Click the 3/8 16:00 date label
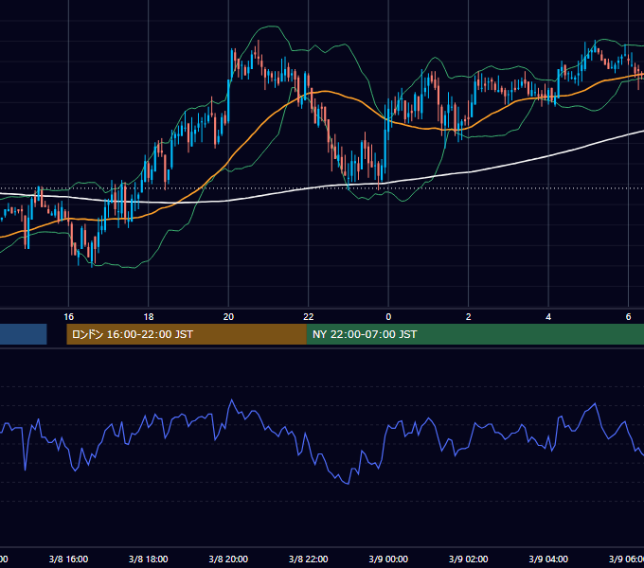This screenshot has height=568, width=644. tap(68, 559)
